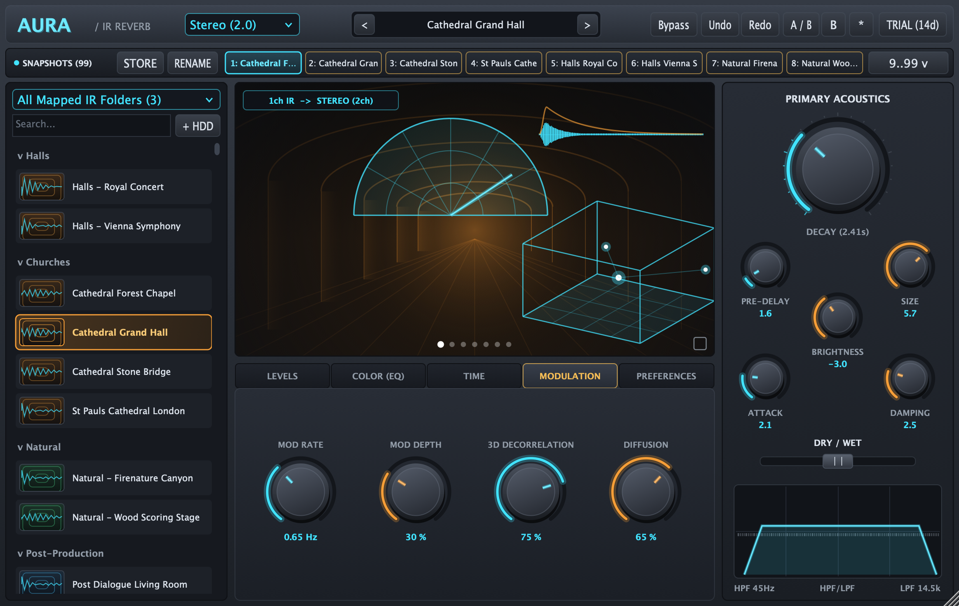Click the Halls – Royal Concert waveform icon
This screenshot has height=606, width=959.
[x=42, y=187]
